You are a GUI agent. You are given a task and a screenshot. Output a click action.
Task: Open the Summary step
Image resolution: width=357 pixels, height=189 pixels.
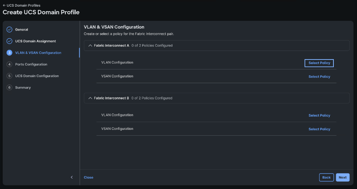coord(23,88)
